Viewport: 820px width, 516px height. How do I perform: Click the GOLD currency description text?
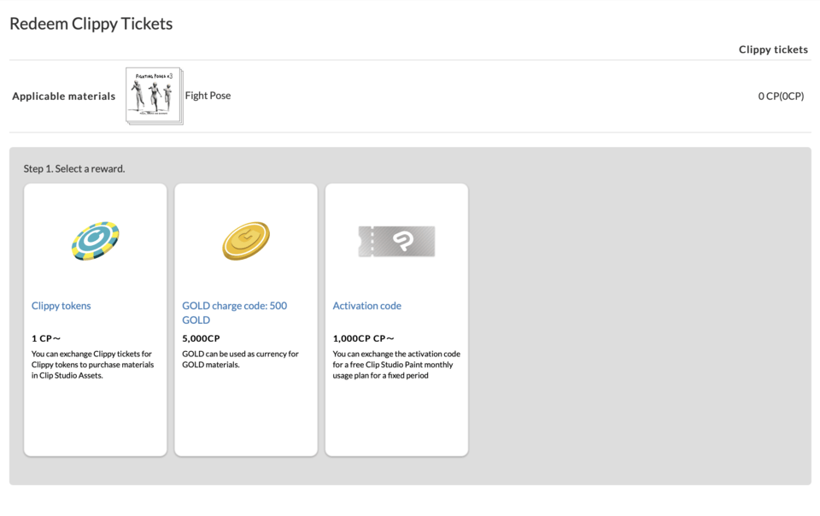coord(240,359)
